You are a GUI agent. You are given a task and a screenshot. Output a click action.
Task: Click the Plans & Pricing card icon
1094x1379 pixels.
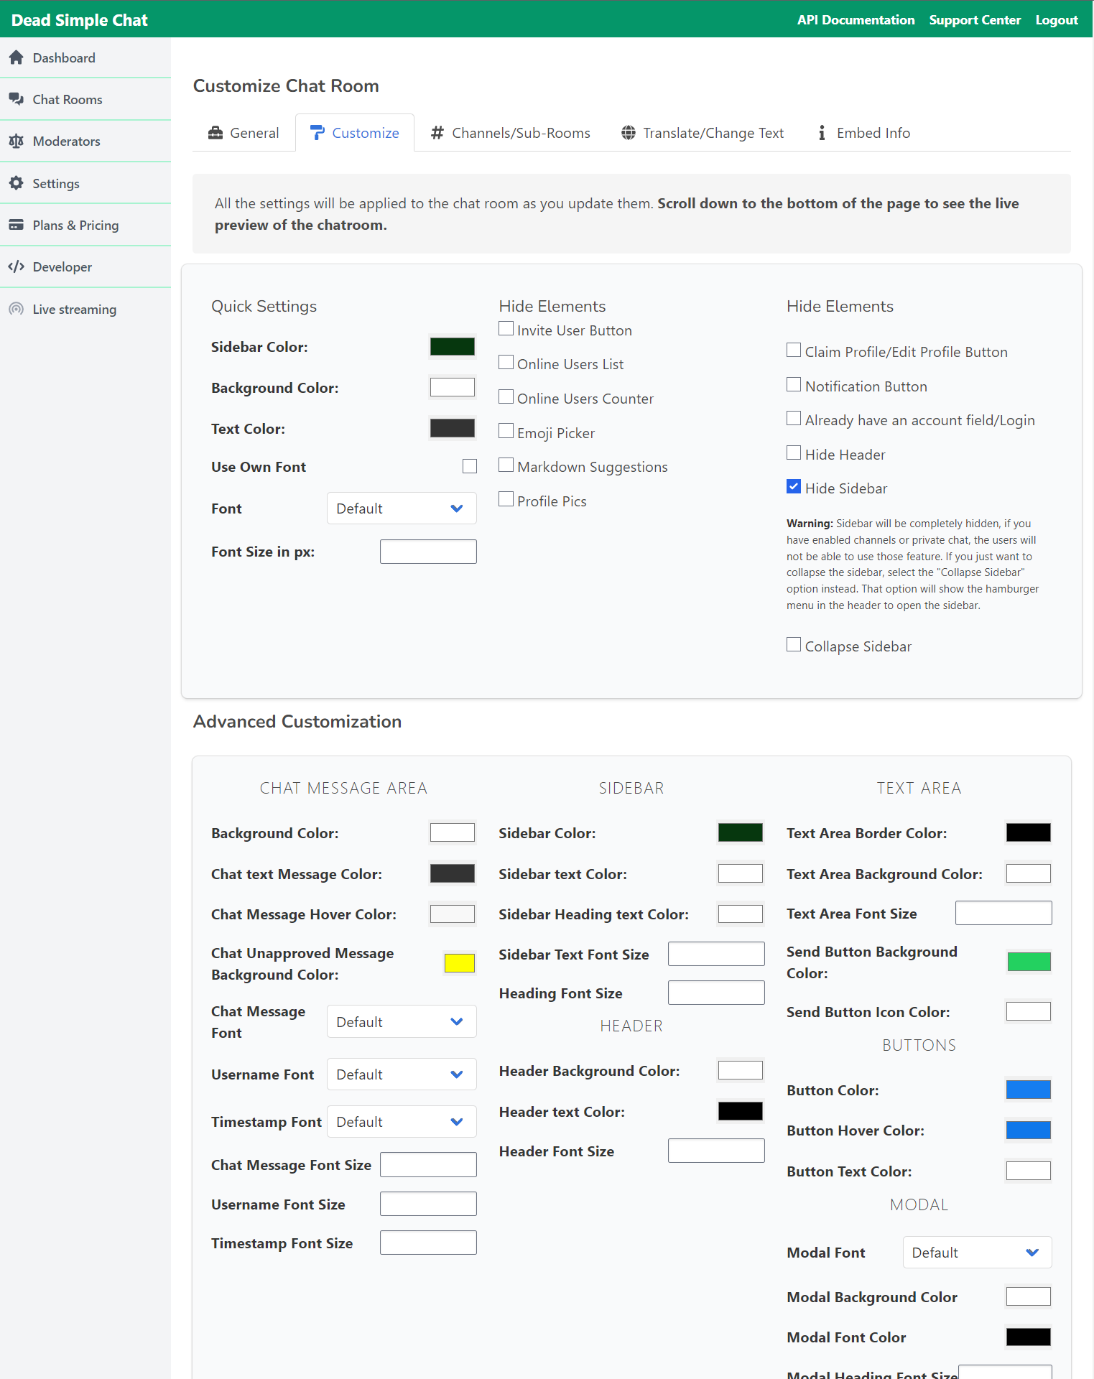17,225
